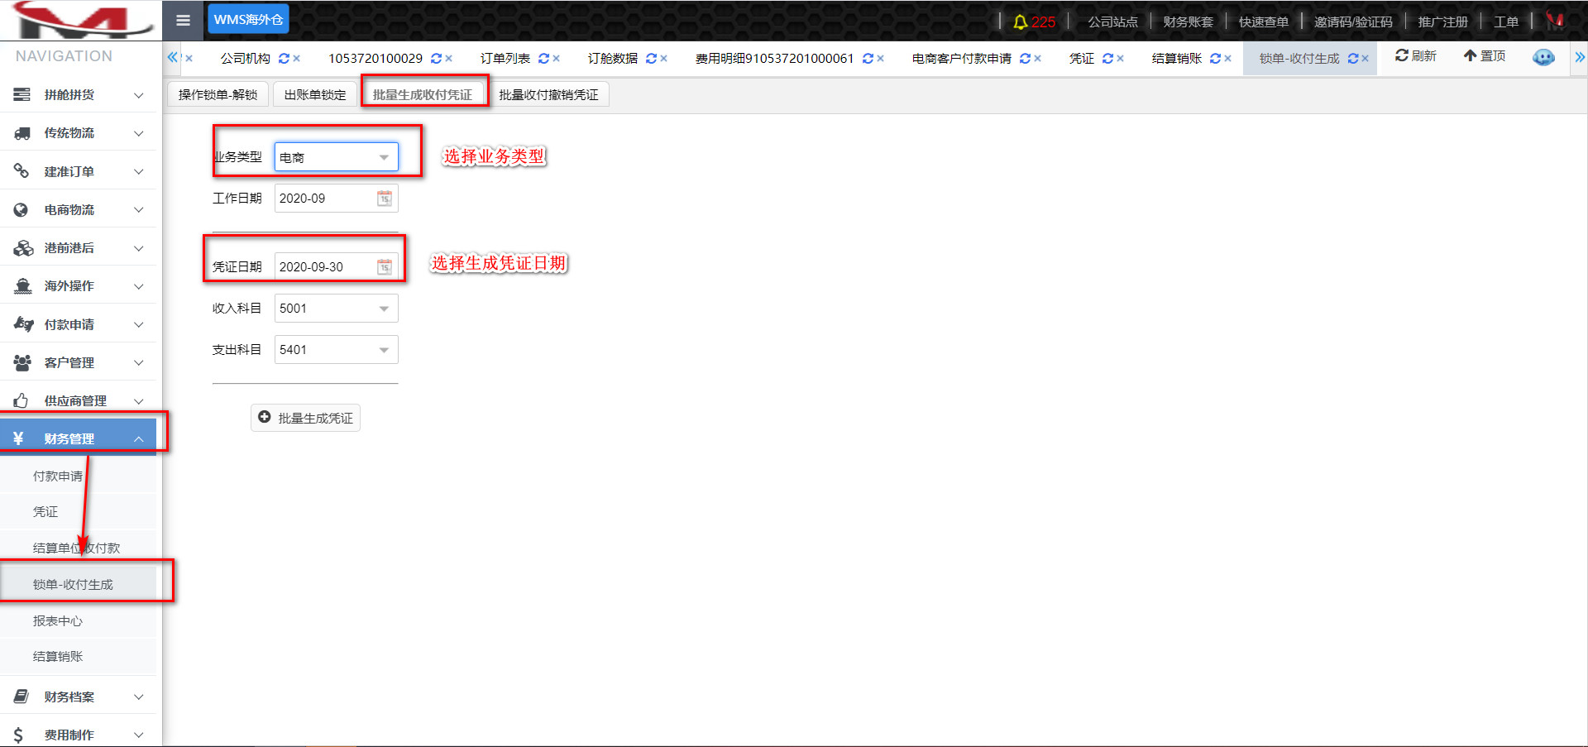
Task: Click the 置顶 pin-to-top button
Action: tap(1485, 55)
